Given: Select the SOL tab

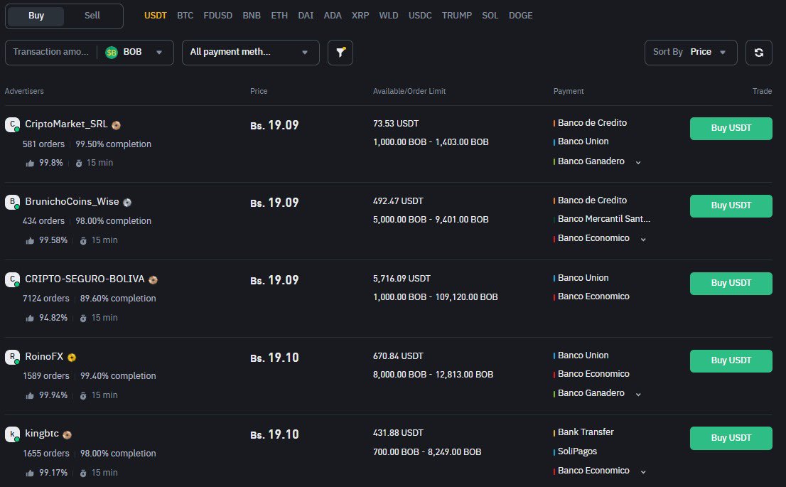Looking at the screenshot, I should [490, 16].
